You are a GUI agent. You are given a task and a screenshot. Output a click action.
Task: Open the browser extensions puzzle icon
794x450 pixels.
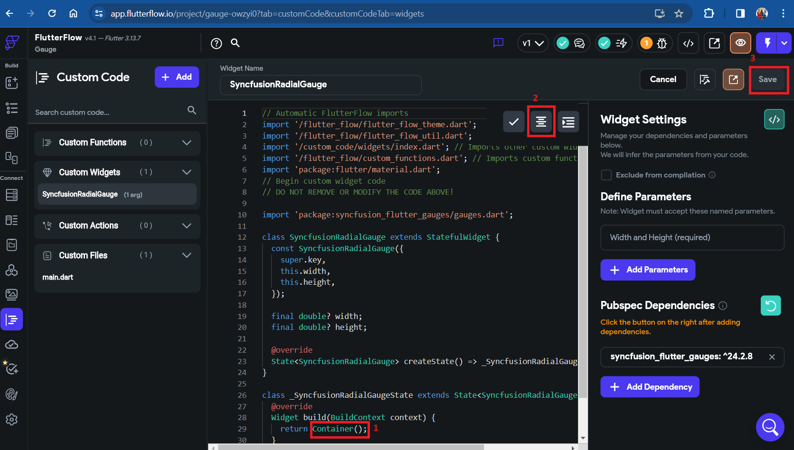tap(709, 13)
